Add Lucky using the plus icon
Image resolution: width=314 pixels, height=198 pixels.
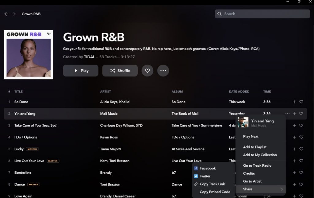click(x=294, y=149)
